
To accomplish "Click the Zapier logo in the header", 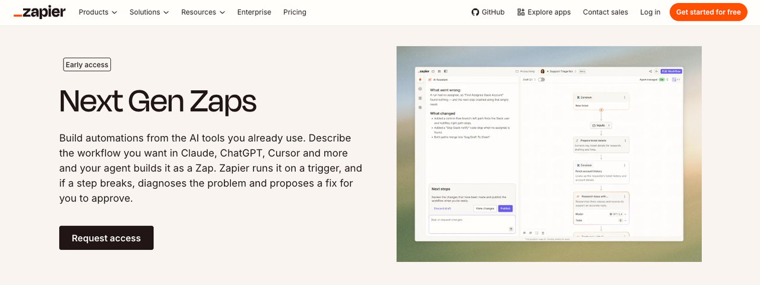I will point(39,12).
